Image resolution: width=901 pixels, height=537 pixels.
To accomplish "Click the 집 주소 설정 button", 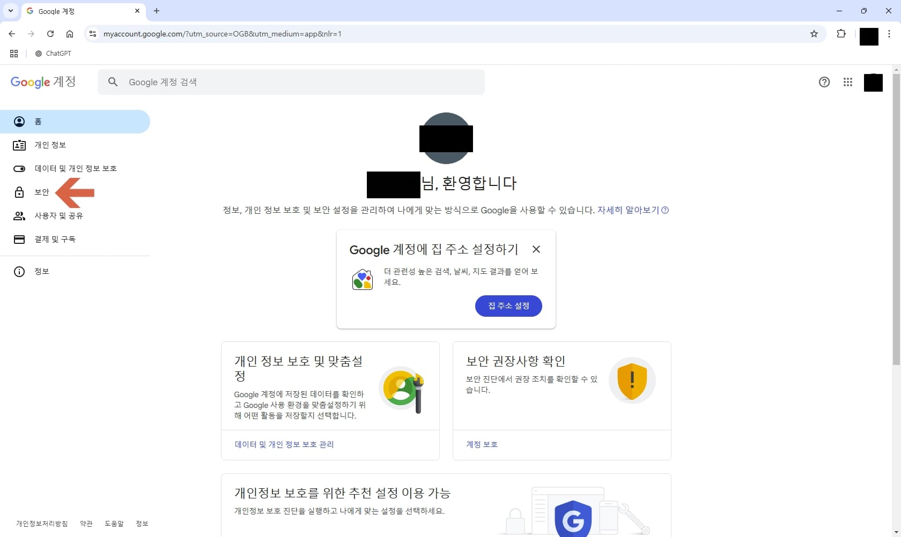I will (508, 306).
